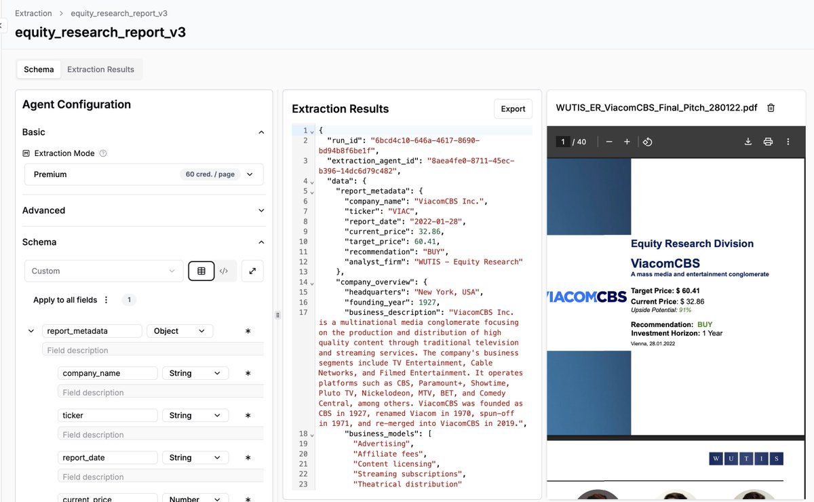Fold the data object at line 4

(312, 182)
